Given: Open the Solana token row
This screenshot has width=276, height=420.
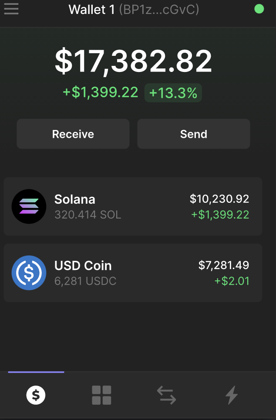Looking at the screenshot, I should [133, 206].
